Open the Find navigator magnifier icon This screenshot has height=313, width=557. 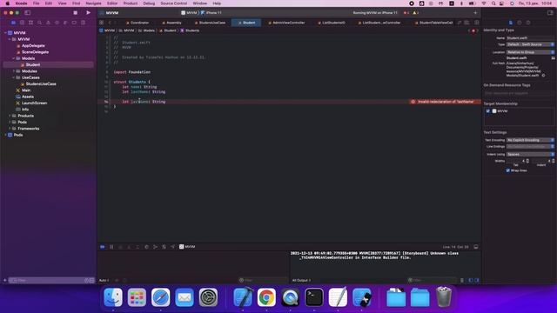pos(39,23)
